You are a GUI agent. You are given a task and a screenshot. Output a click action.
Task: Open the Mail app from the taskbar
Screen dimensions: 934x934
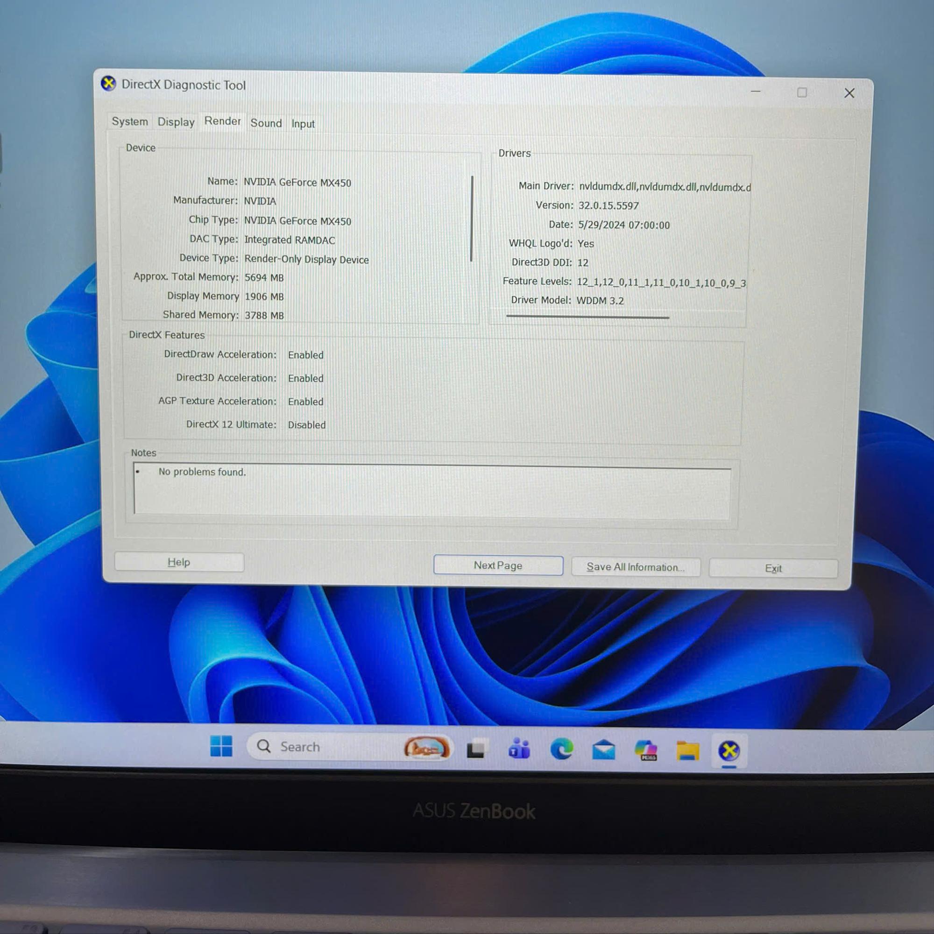tap(603, 748)
